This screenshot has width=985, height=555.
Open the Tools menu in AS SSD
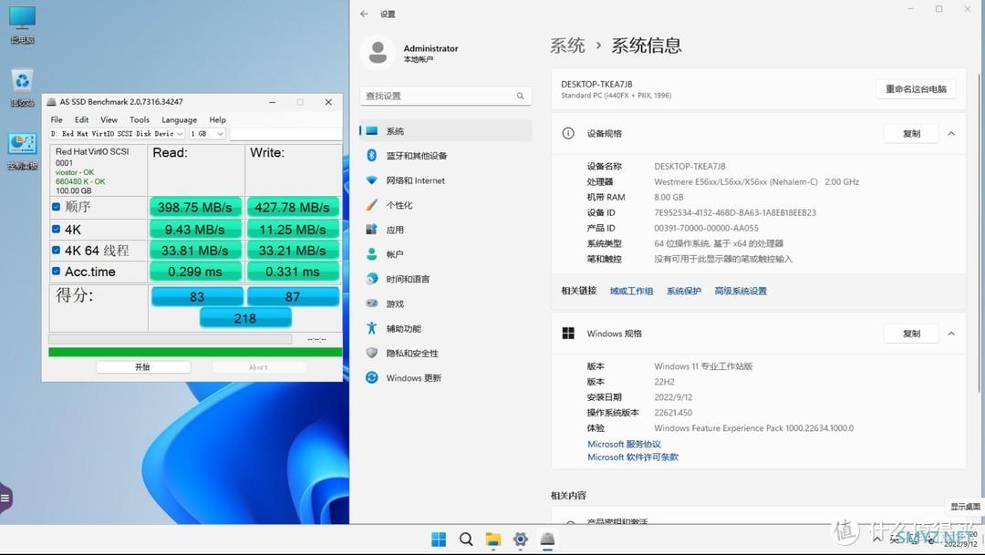tap(140, 119)
